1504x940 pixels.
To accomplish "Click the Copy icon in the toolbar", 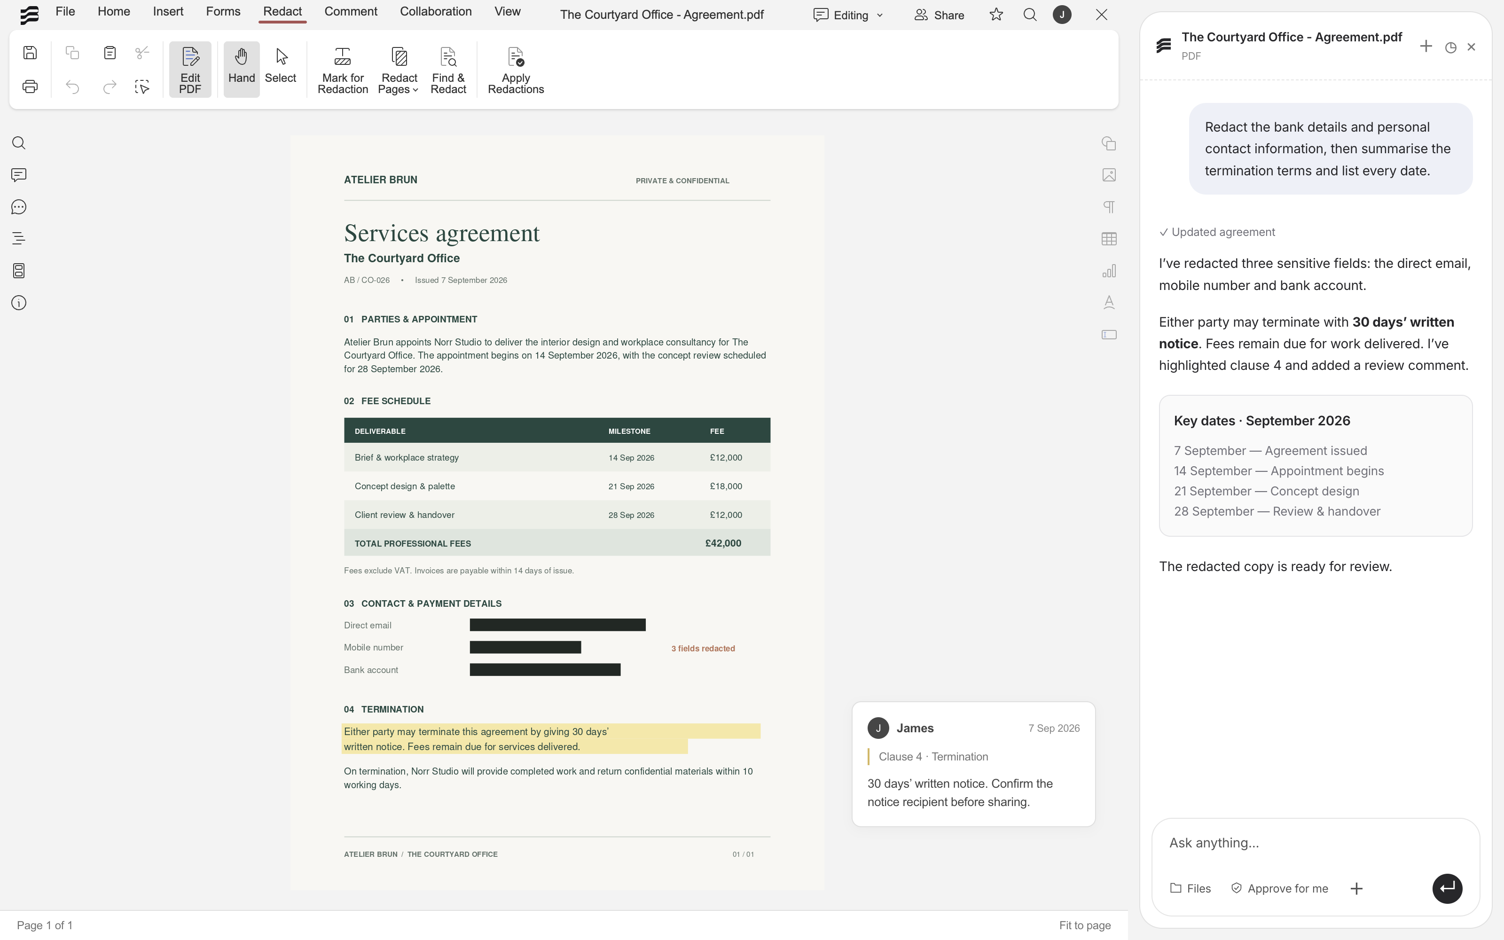I will 73,53.
